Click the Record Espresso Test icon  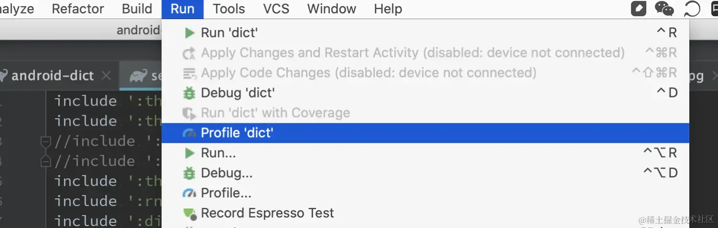click(x=190, y=213)
